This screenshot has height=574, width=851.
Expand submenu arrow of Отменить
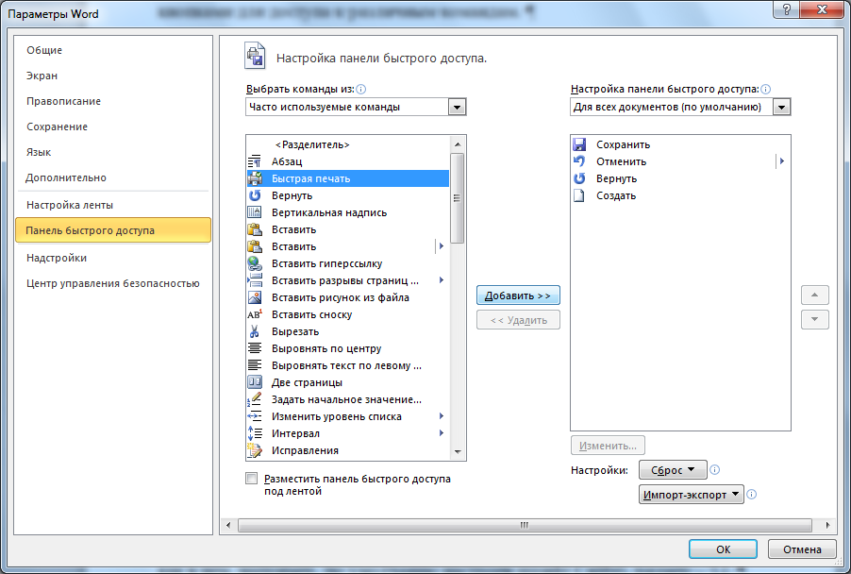click(x=782, y=161)
